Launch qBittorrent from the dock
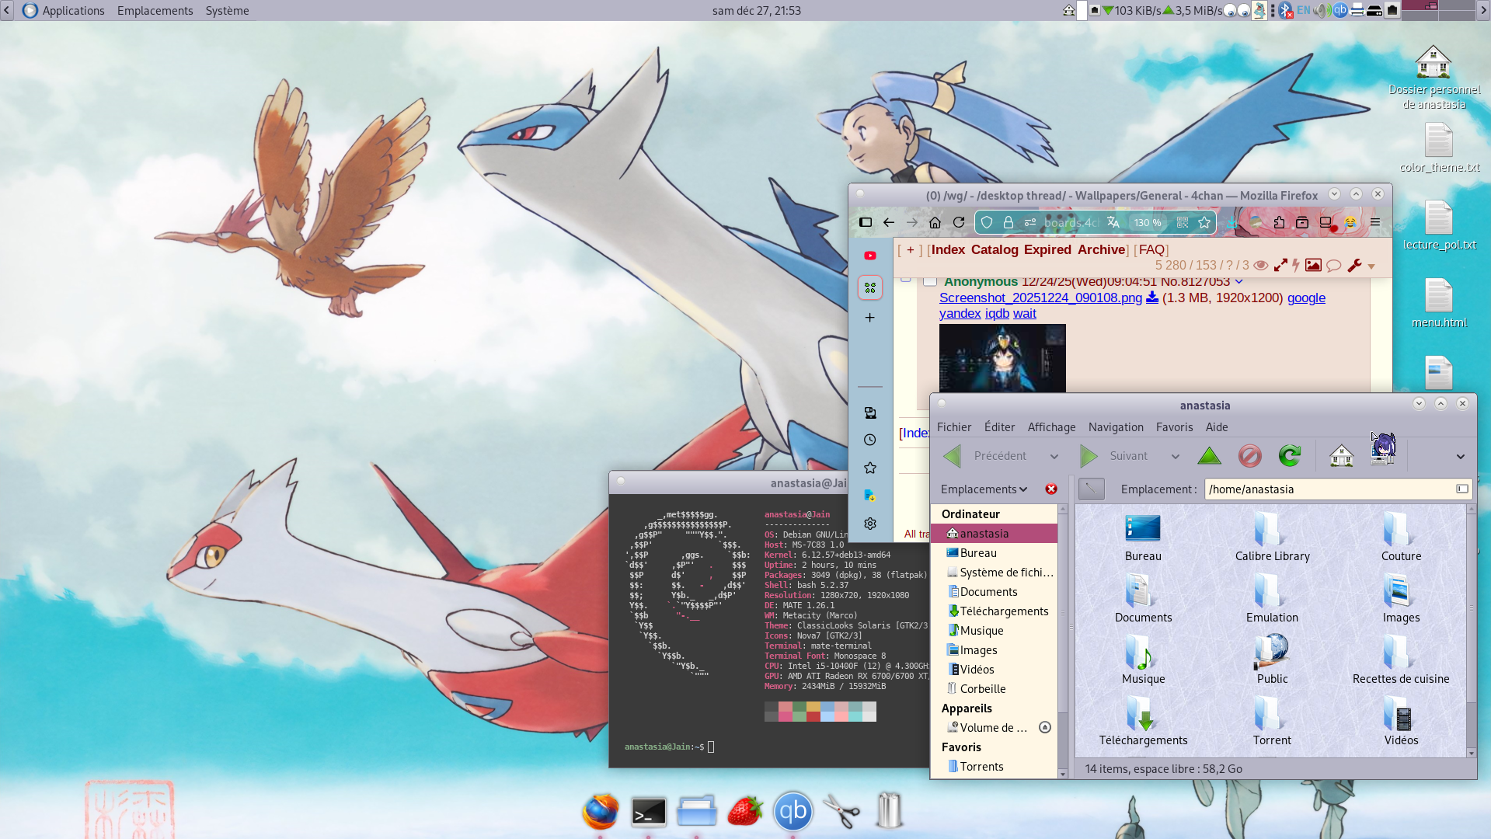The width and height of the screenshot is (1491, 839). pyautogui.click(x=793, y=812)
